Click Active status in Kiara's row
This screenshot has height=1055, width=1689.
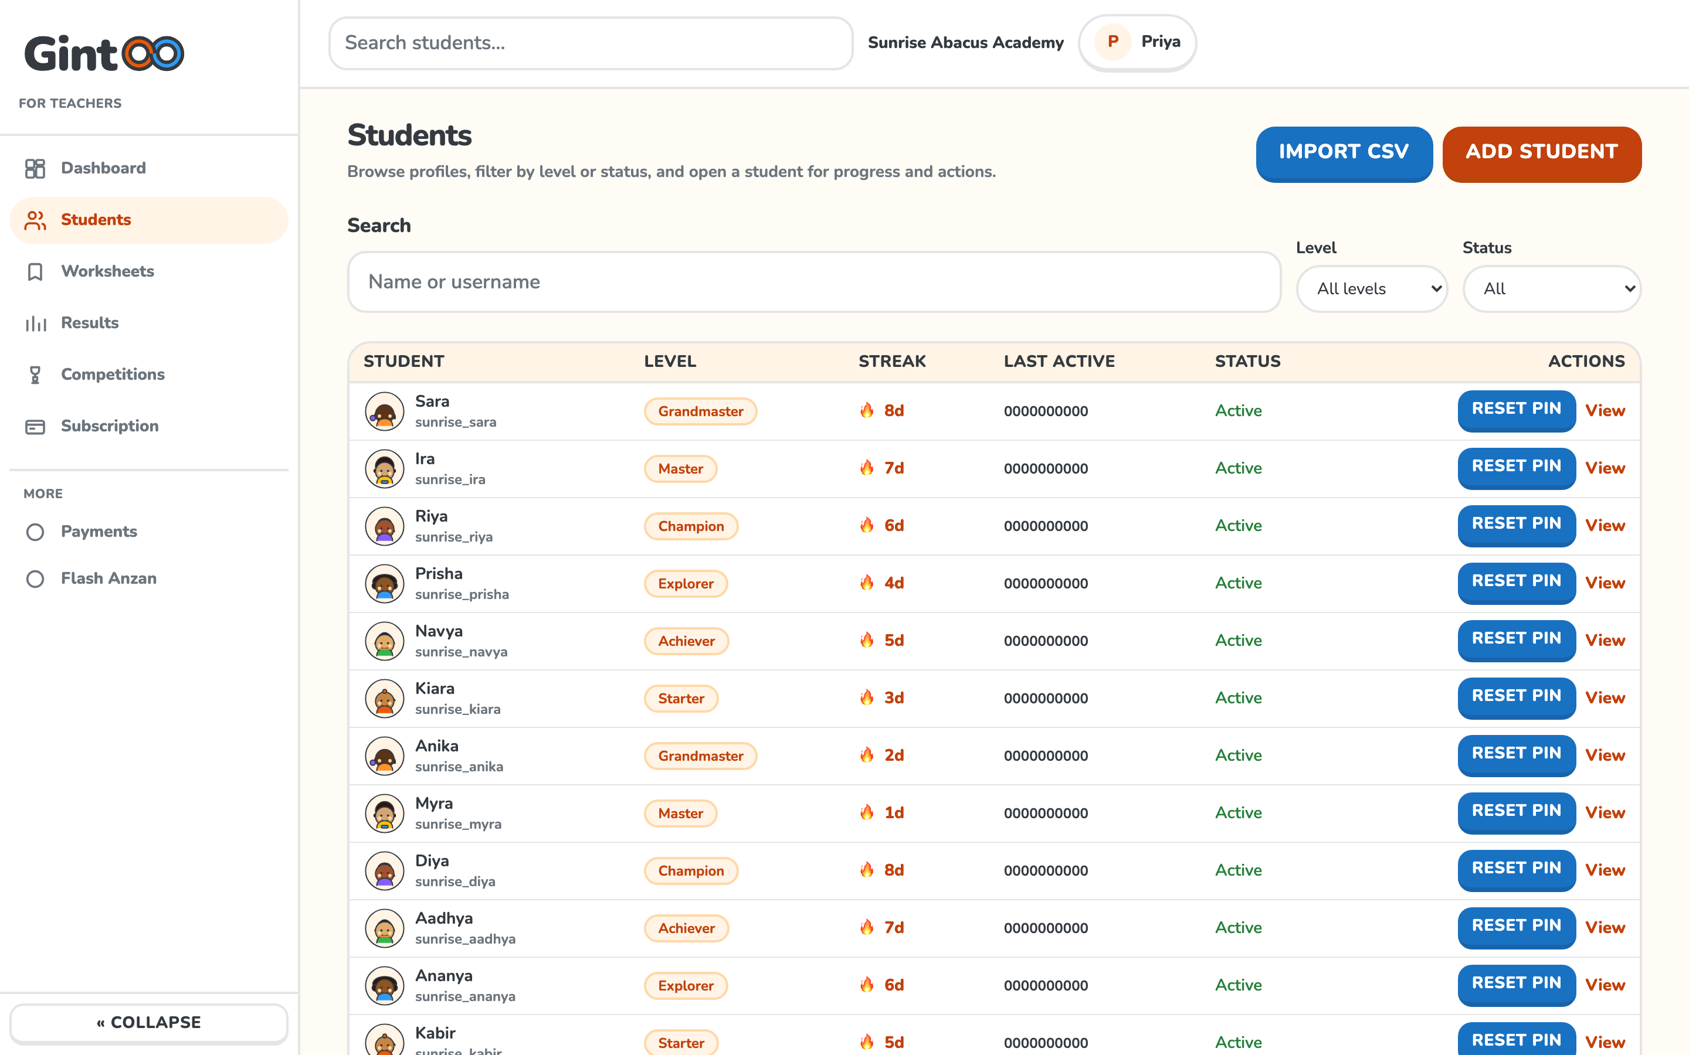click(x=1238, y=699)
